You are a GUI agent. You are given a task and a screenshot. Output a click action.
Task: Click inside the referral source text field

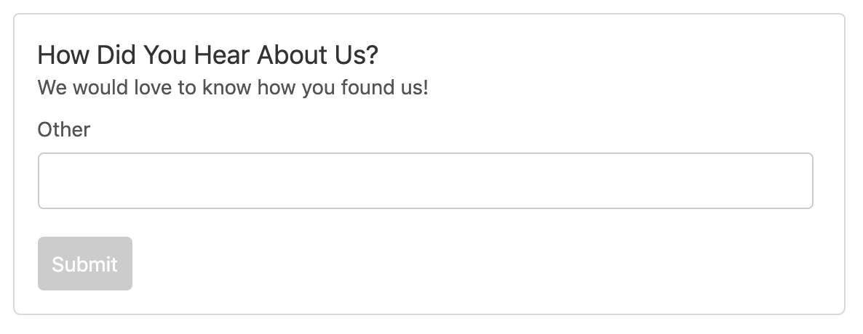point(425,181)
